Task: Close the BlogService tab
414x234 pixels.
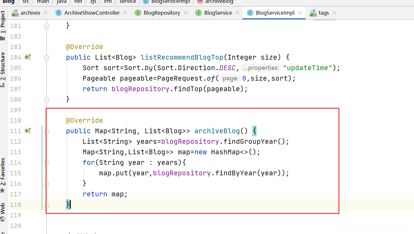Action: point(237,13)
